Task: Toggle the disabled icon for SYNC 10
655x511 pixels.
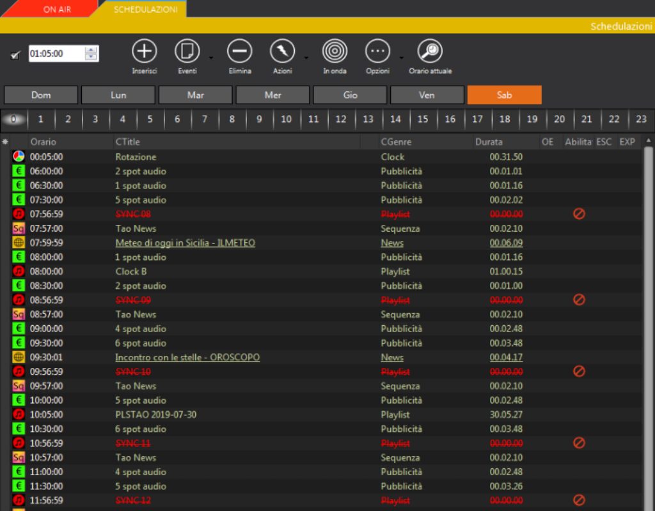Action: click(x=579, y=371)
